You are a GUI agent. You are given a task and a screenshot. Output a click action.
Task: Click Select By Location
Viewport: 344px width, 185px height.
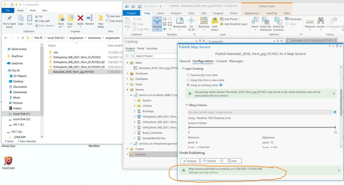[278, 24]
